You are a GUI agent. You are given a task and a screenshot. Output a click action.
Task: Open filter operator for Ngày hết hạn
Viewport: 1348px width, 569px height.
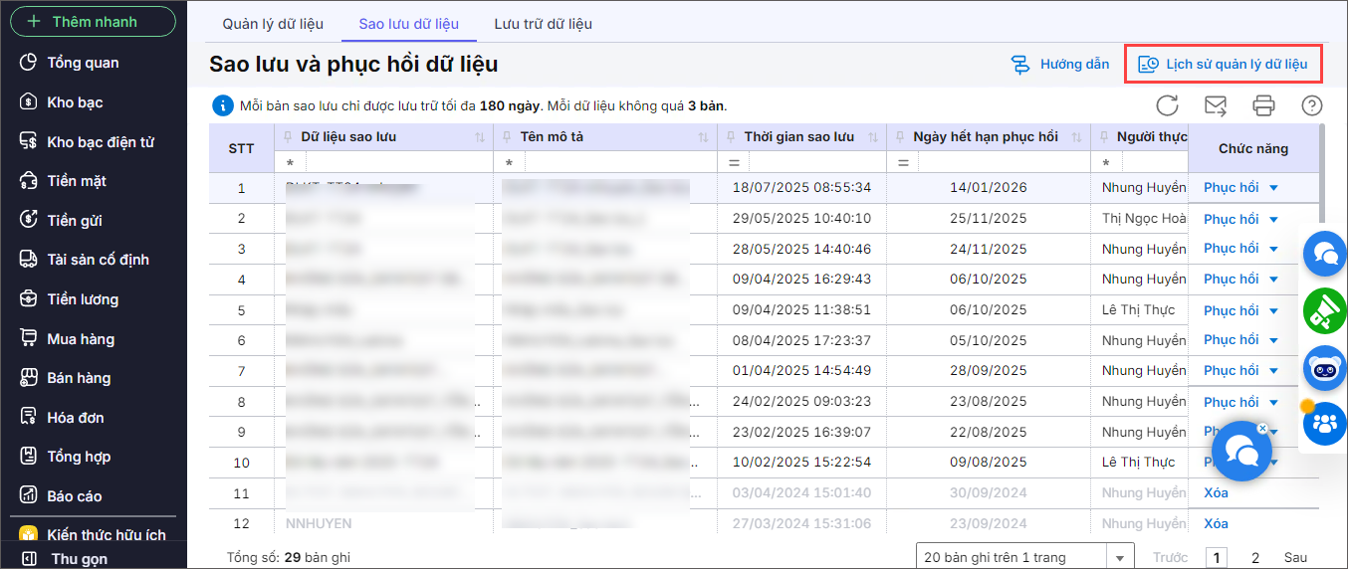[x=903, y=161]
